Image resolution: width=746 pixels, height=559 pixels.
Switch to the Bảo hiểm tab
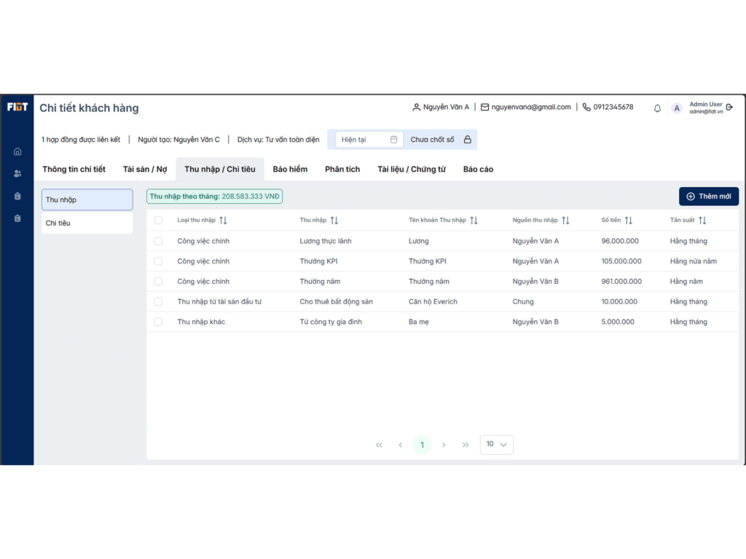coord(290,169)
